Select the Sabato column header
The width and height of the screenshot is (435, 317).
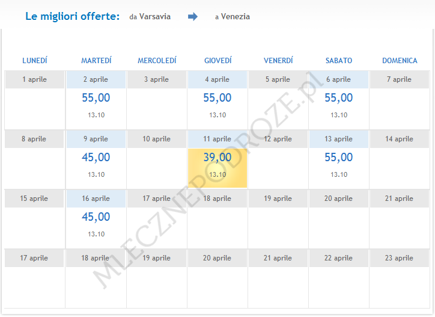(339, 61)
